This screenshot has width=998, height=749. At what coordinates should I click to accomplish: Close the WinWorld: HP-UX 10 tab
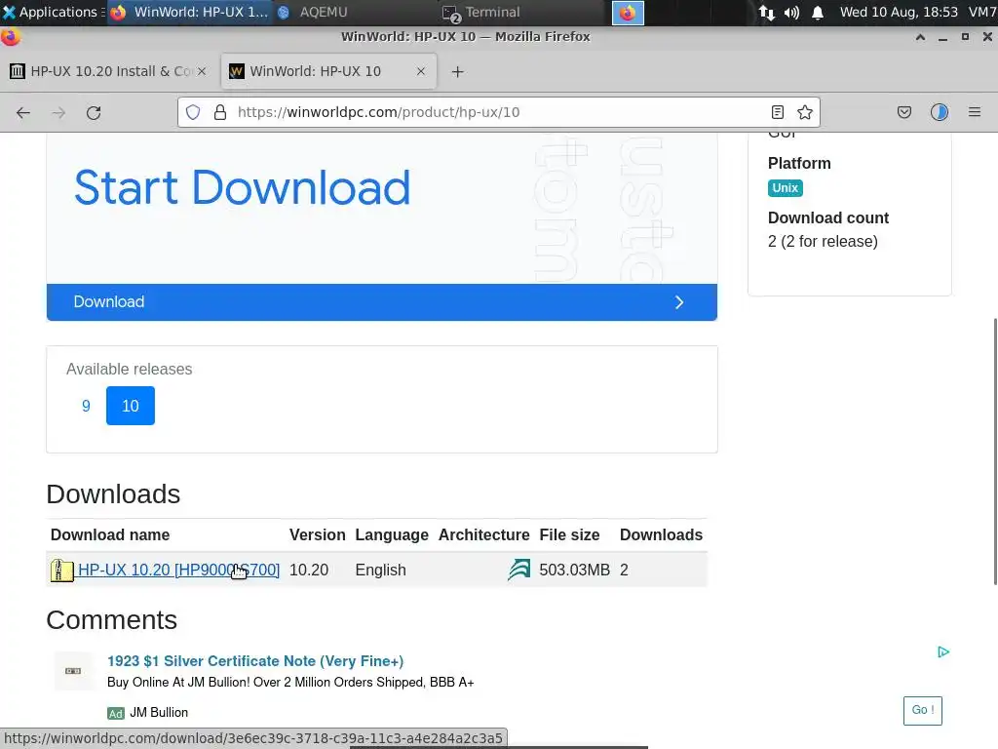(421, 71)
